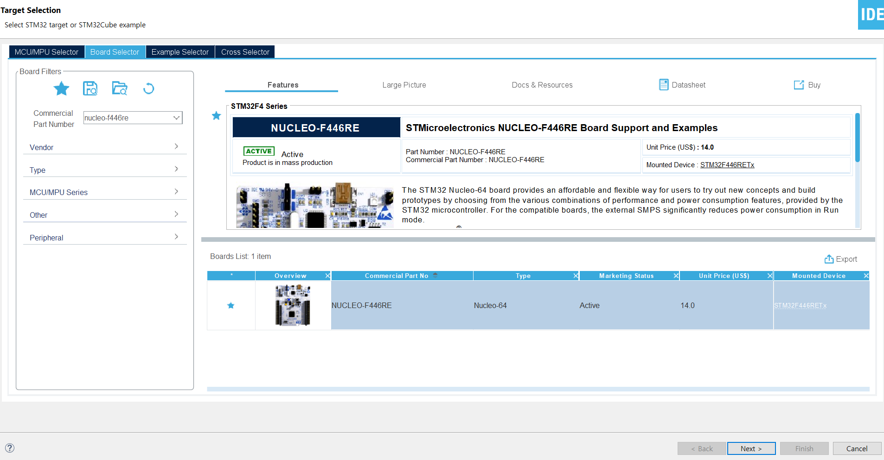Click the board thumbnail in the list row
The height and width of the screenshot is (460, 884).
point(293,305)
